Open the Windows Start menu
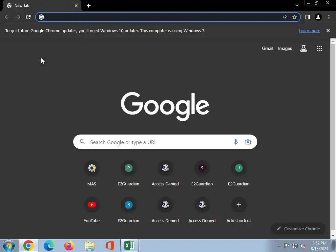 click(x=9, y=245)
